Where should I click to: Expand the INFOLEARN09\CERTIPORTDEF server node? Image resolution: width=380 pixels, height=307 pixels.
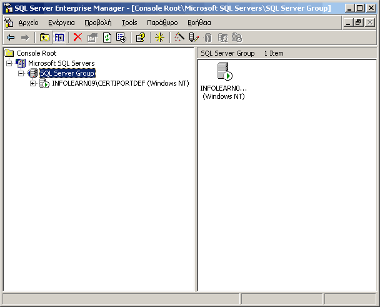32,83
